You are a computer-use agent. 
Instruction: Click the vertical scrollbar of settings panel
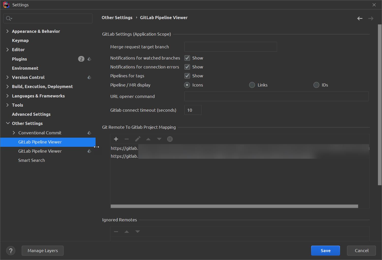[380, 105]
